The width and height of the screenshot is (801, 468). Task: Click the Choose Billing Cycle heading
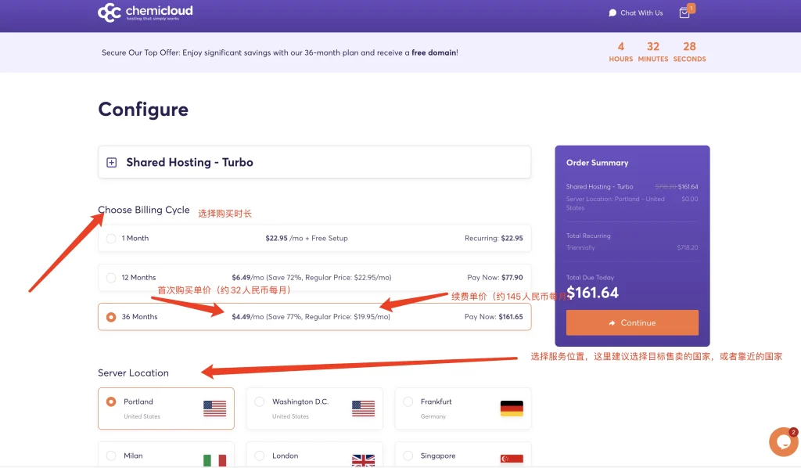pyautogui.click(x=144, y=210)
